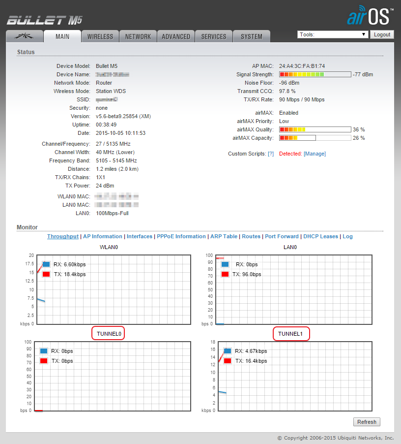
Task: Click the red TX legend icon in TUNNEL1 chart
Action: coord(227,361)
